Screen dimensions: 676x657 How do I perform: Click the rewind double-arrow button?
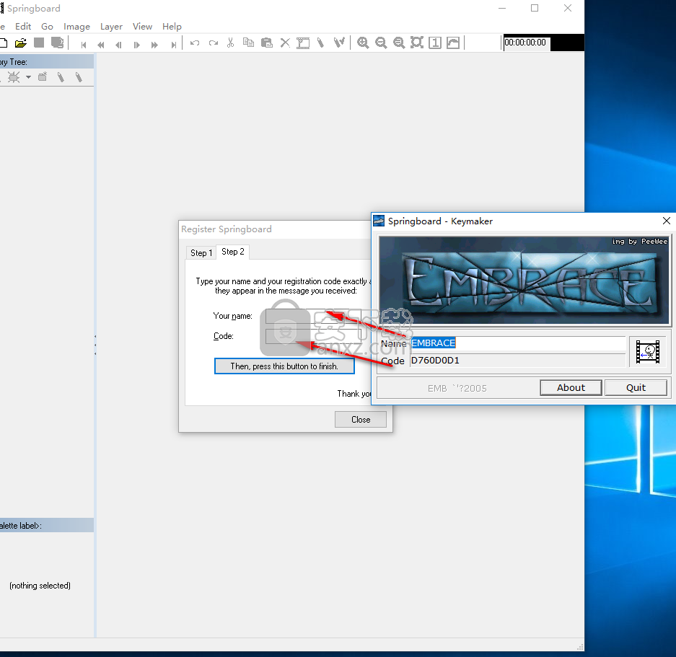pyautogui.click(x=101, y=45)
